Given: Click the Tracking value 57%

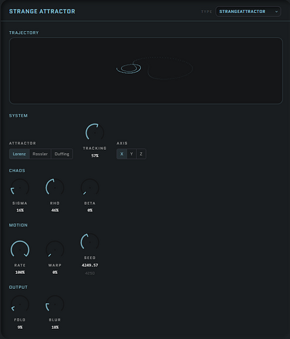Looking at the screenshot, I should click(x=95, y=156).
